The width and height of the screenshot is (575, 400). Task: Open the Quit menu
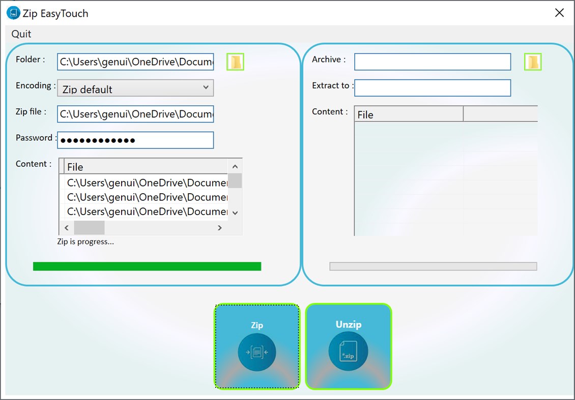pyautogui.click(x=21, y=34)
